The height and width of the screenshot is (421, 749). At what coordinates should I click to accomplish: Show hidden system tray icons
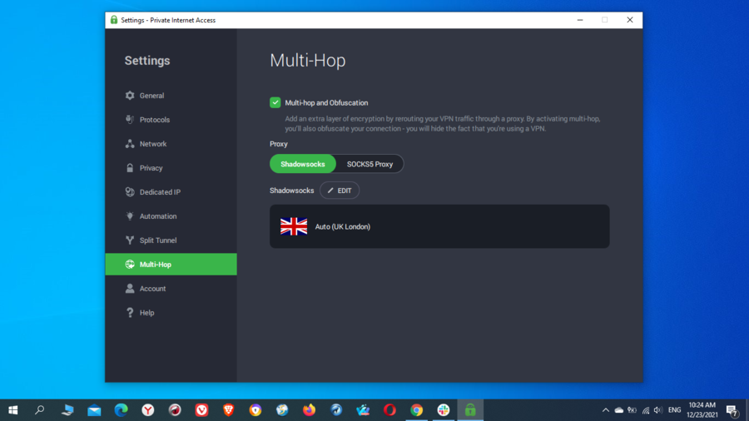click(606, 410)
